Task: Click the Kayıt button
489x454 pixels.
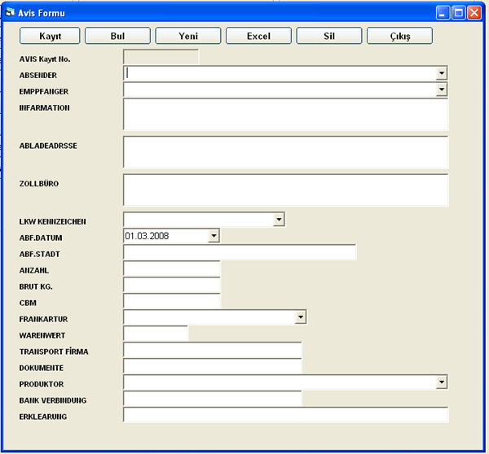Action: [x=50, y=36]
